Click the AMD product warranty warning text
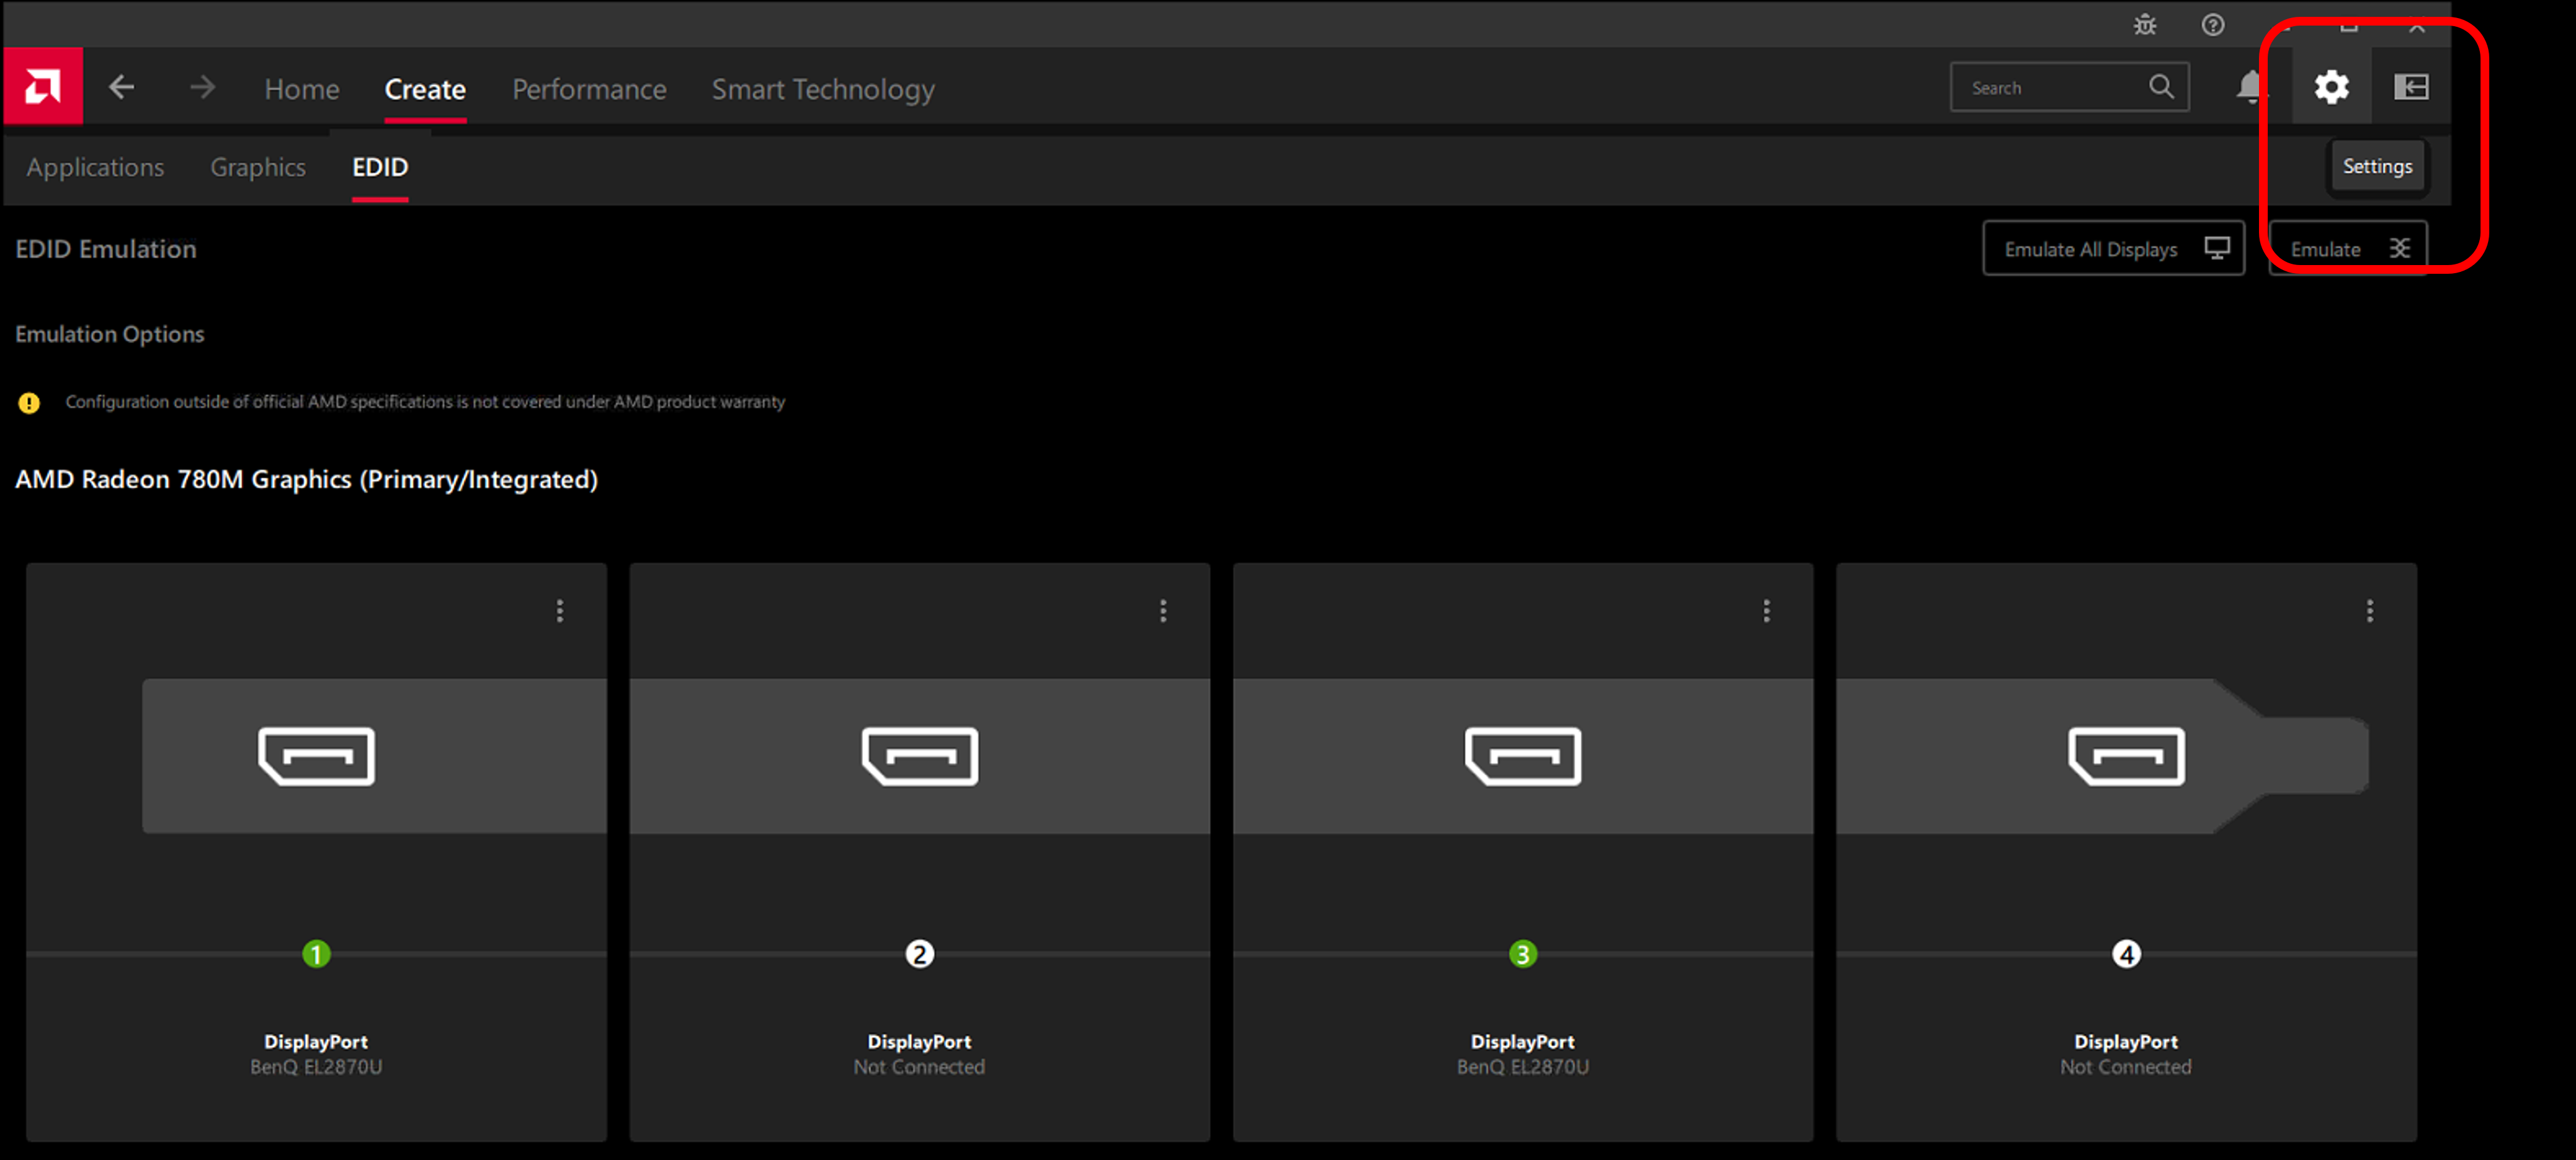Screen dimensions: 2576x1160 click(x=425, y=402)
